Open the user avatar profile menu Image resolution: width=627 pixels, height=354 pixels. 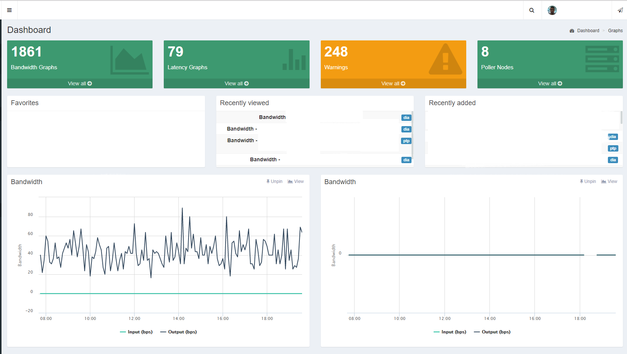[552, 10]
